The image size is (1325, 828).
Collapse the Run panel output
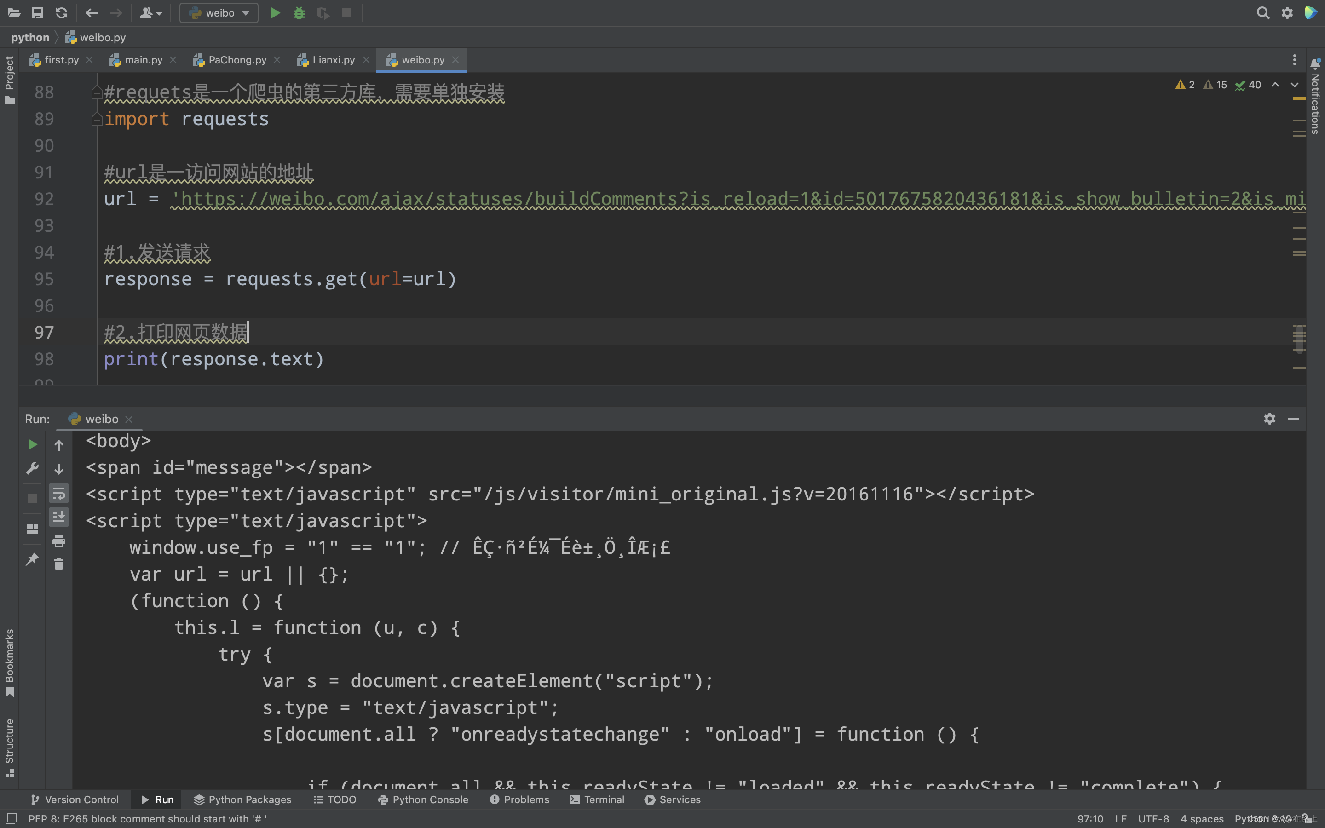[1294, 418]
